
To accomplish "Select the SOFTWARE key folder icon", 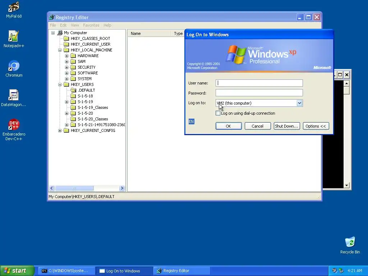I will (x=73, y=73).
